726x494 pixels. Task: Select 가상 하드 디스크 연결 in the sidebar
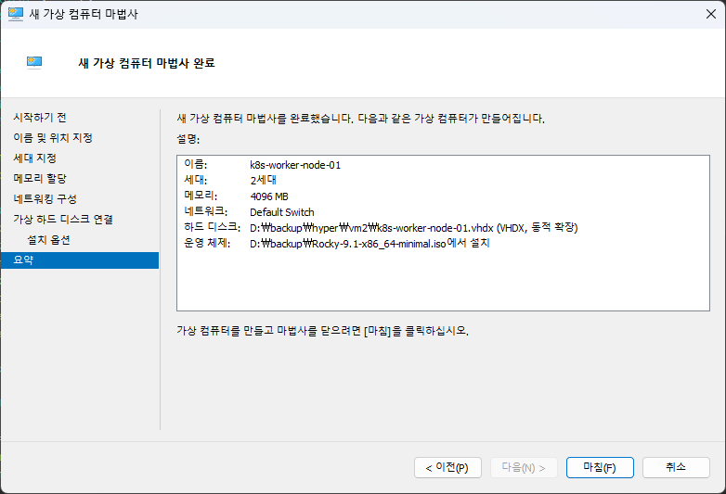[x=62, y=219]
